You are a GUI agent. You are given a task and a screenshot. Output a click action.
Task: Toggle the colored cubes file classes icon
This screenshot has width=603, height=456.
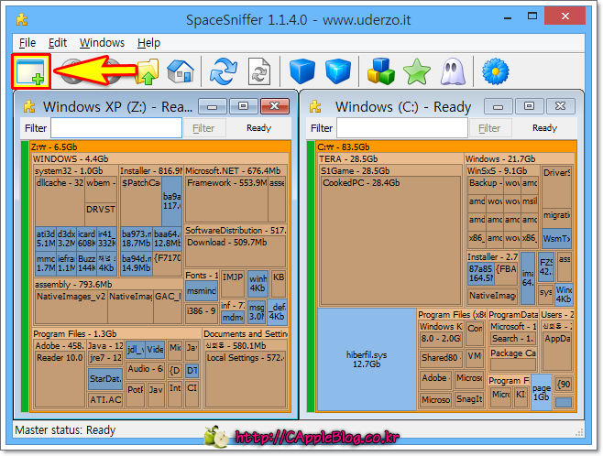[x=380, y=71]
